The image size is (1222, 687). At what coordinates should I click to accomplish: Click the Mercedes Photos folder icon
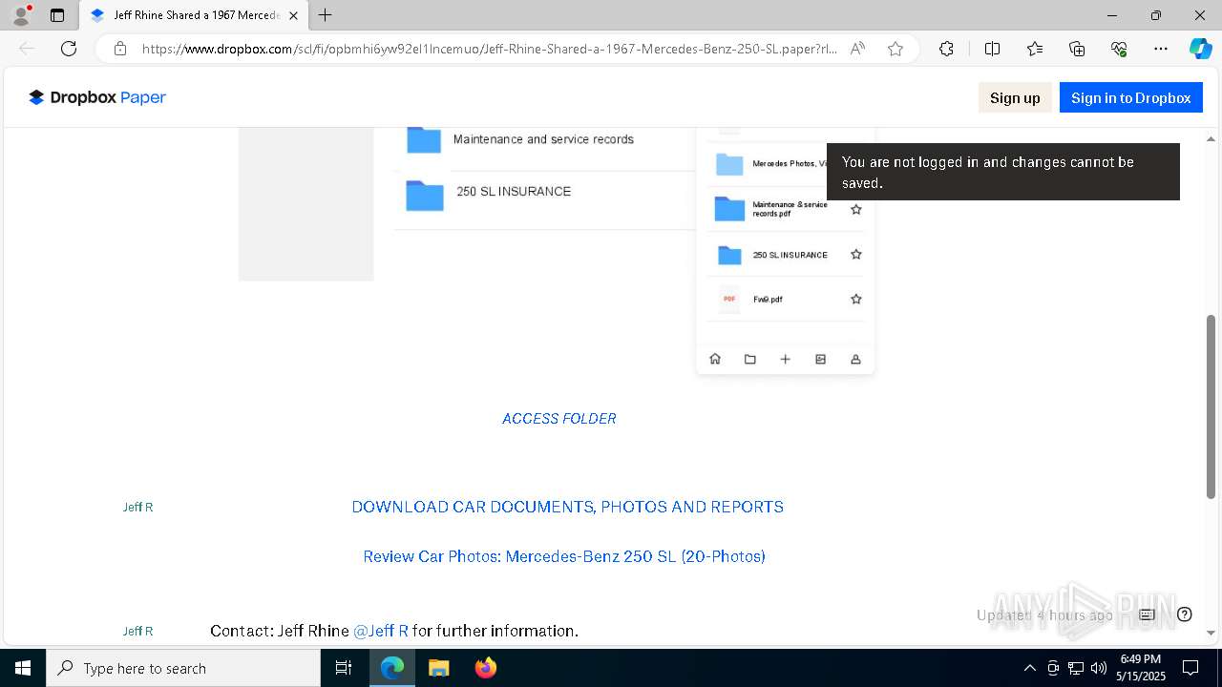(x=729, y=164)
